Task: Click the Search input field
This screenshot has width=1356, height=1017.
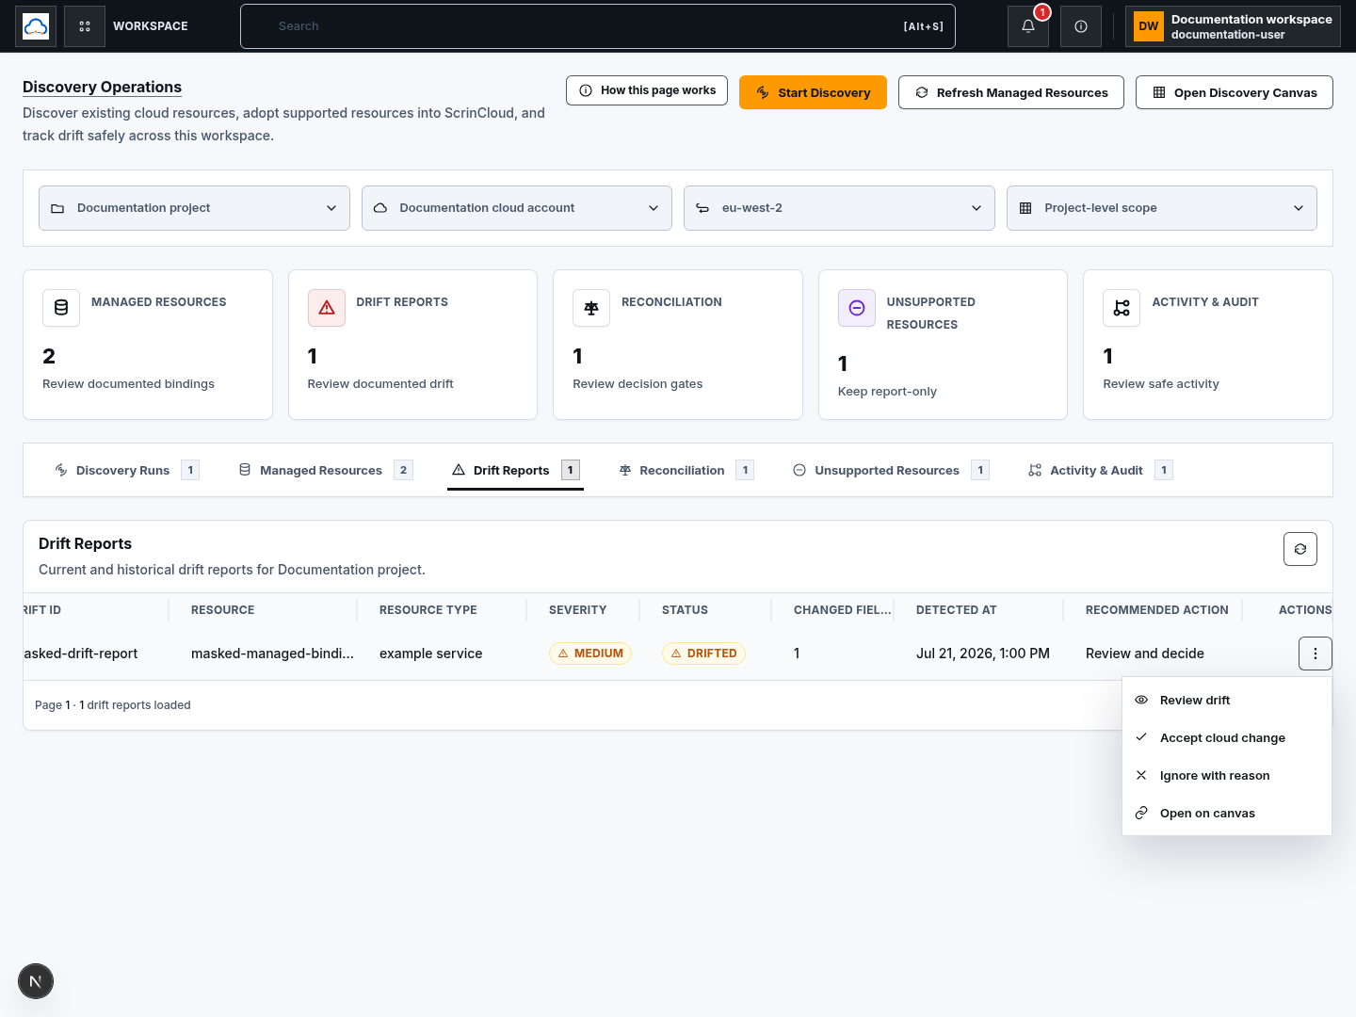Action: (x=598, y=26)
